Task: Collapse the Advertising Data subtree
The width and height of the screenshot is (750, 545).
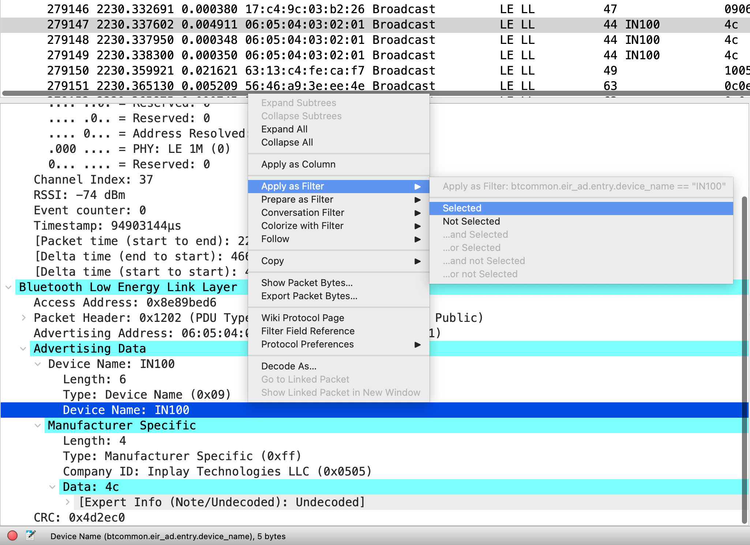Action: point(23,348)
